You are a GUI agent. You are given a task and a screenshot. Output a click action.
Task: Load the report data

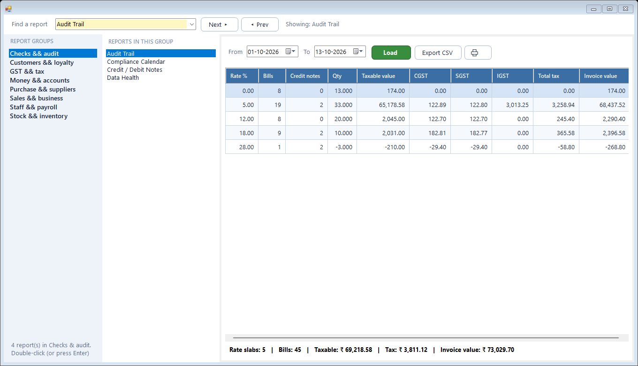point(391,53)
